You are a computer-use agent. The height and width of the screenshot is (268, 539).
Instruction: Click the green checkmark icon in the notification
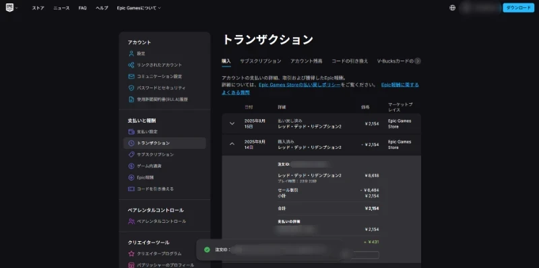tap(207, 249)
